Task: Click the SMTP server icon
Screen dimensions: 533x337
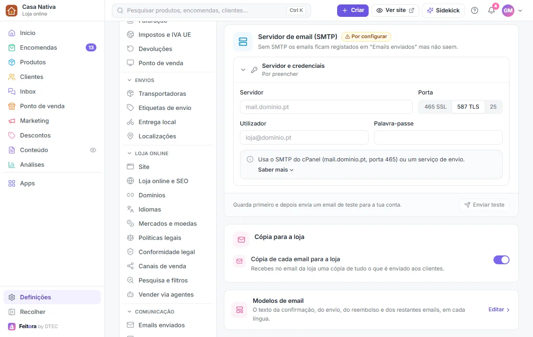Action: [x=243, y=42]
